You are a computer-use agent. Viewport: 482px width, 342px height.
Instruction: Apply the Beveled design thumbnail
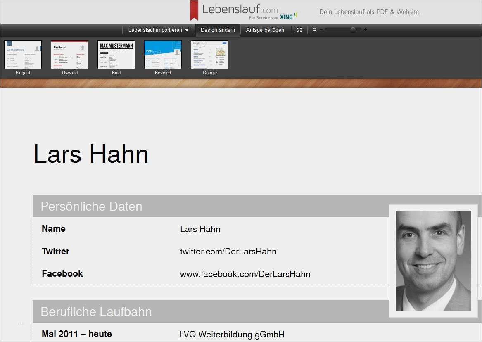163,55
